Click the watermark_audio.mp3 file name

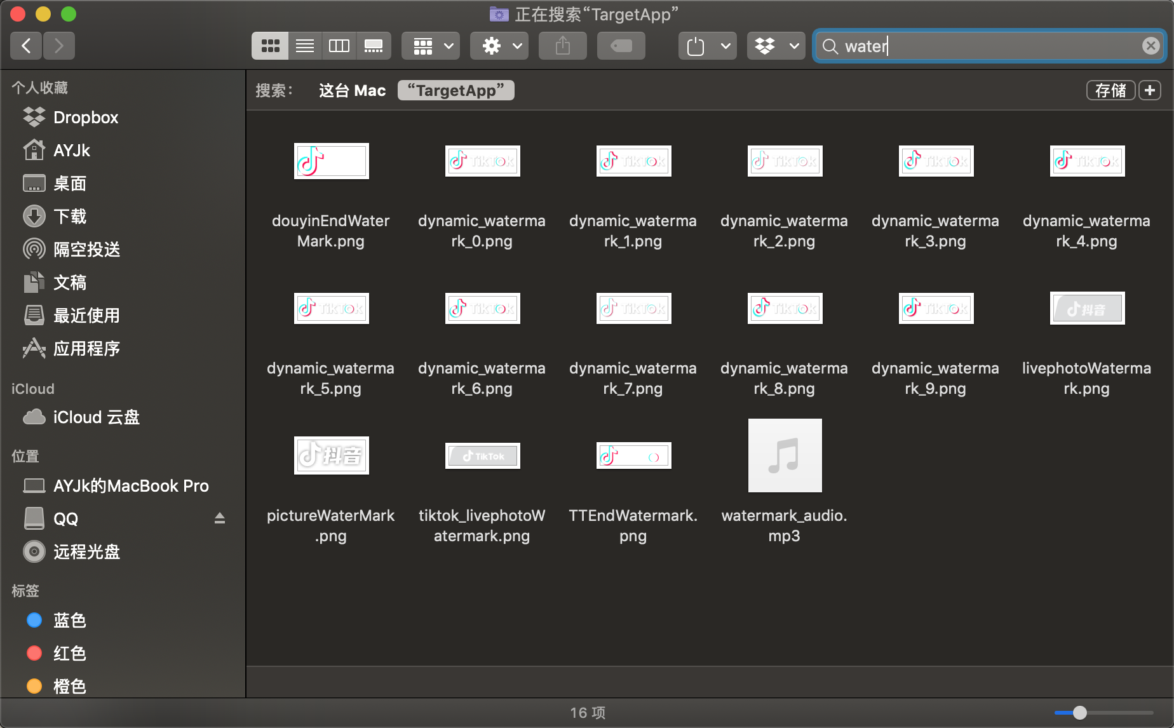click(x=785, y=525)
